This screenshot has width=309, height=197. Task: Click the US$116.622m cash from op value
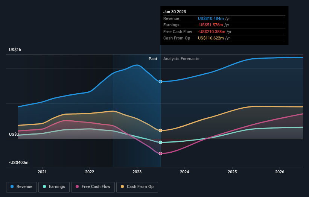(x=211, y=38)
